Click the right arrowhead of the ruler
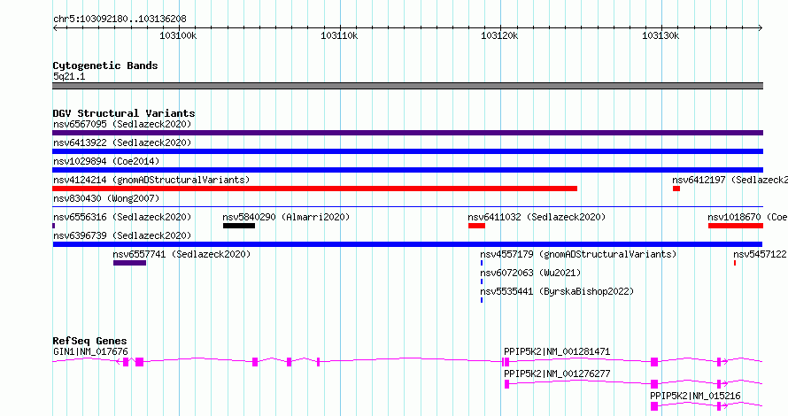This screenshot has width=788, height=416. click(761, 27)
